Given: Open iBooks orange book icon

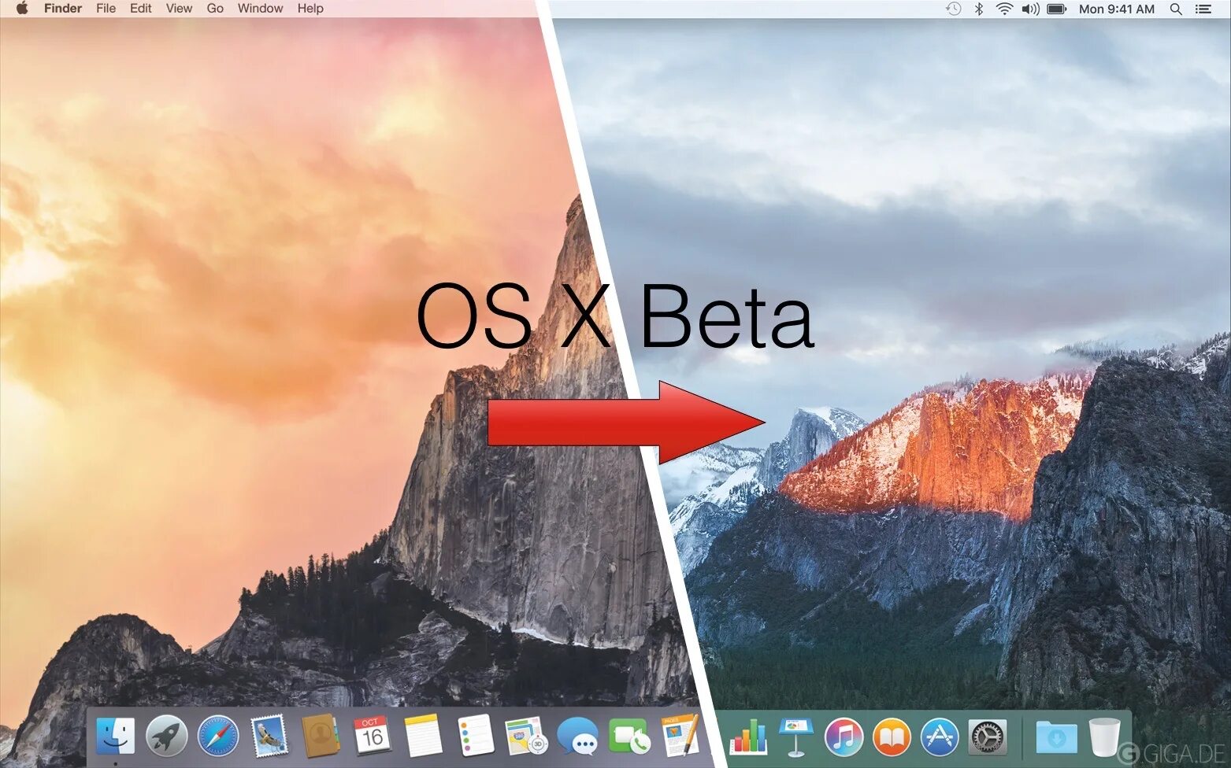Looking at the screenshot, I should pyautogui.click(x=892, y=737).
